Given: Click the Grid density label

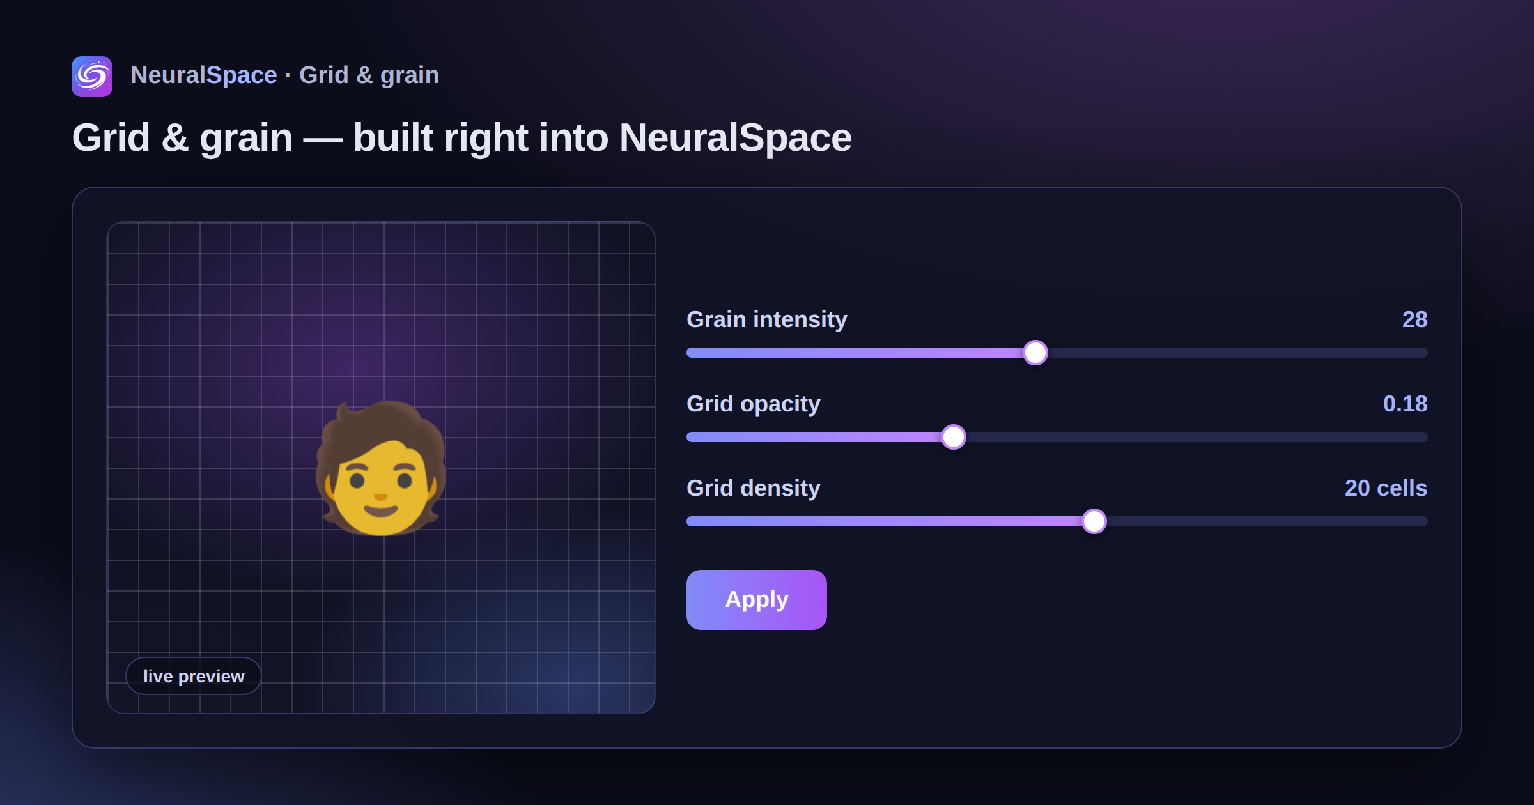Looking at the screenshot, I should [x=753, y=488].
